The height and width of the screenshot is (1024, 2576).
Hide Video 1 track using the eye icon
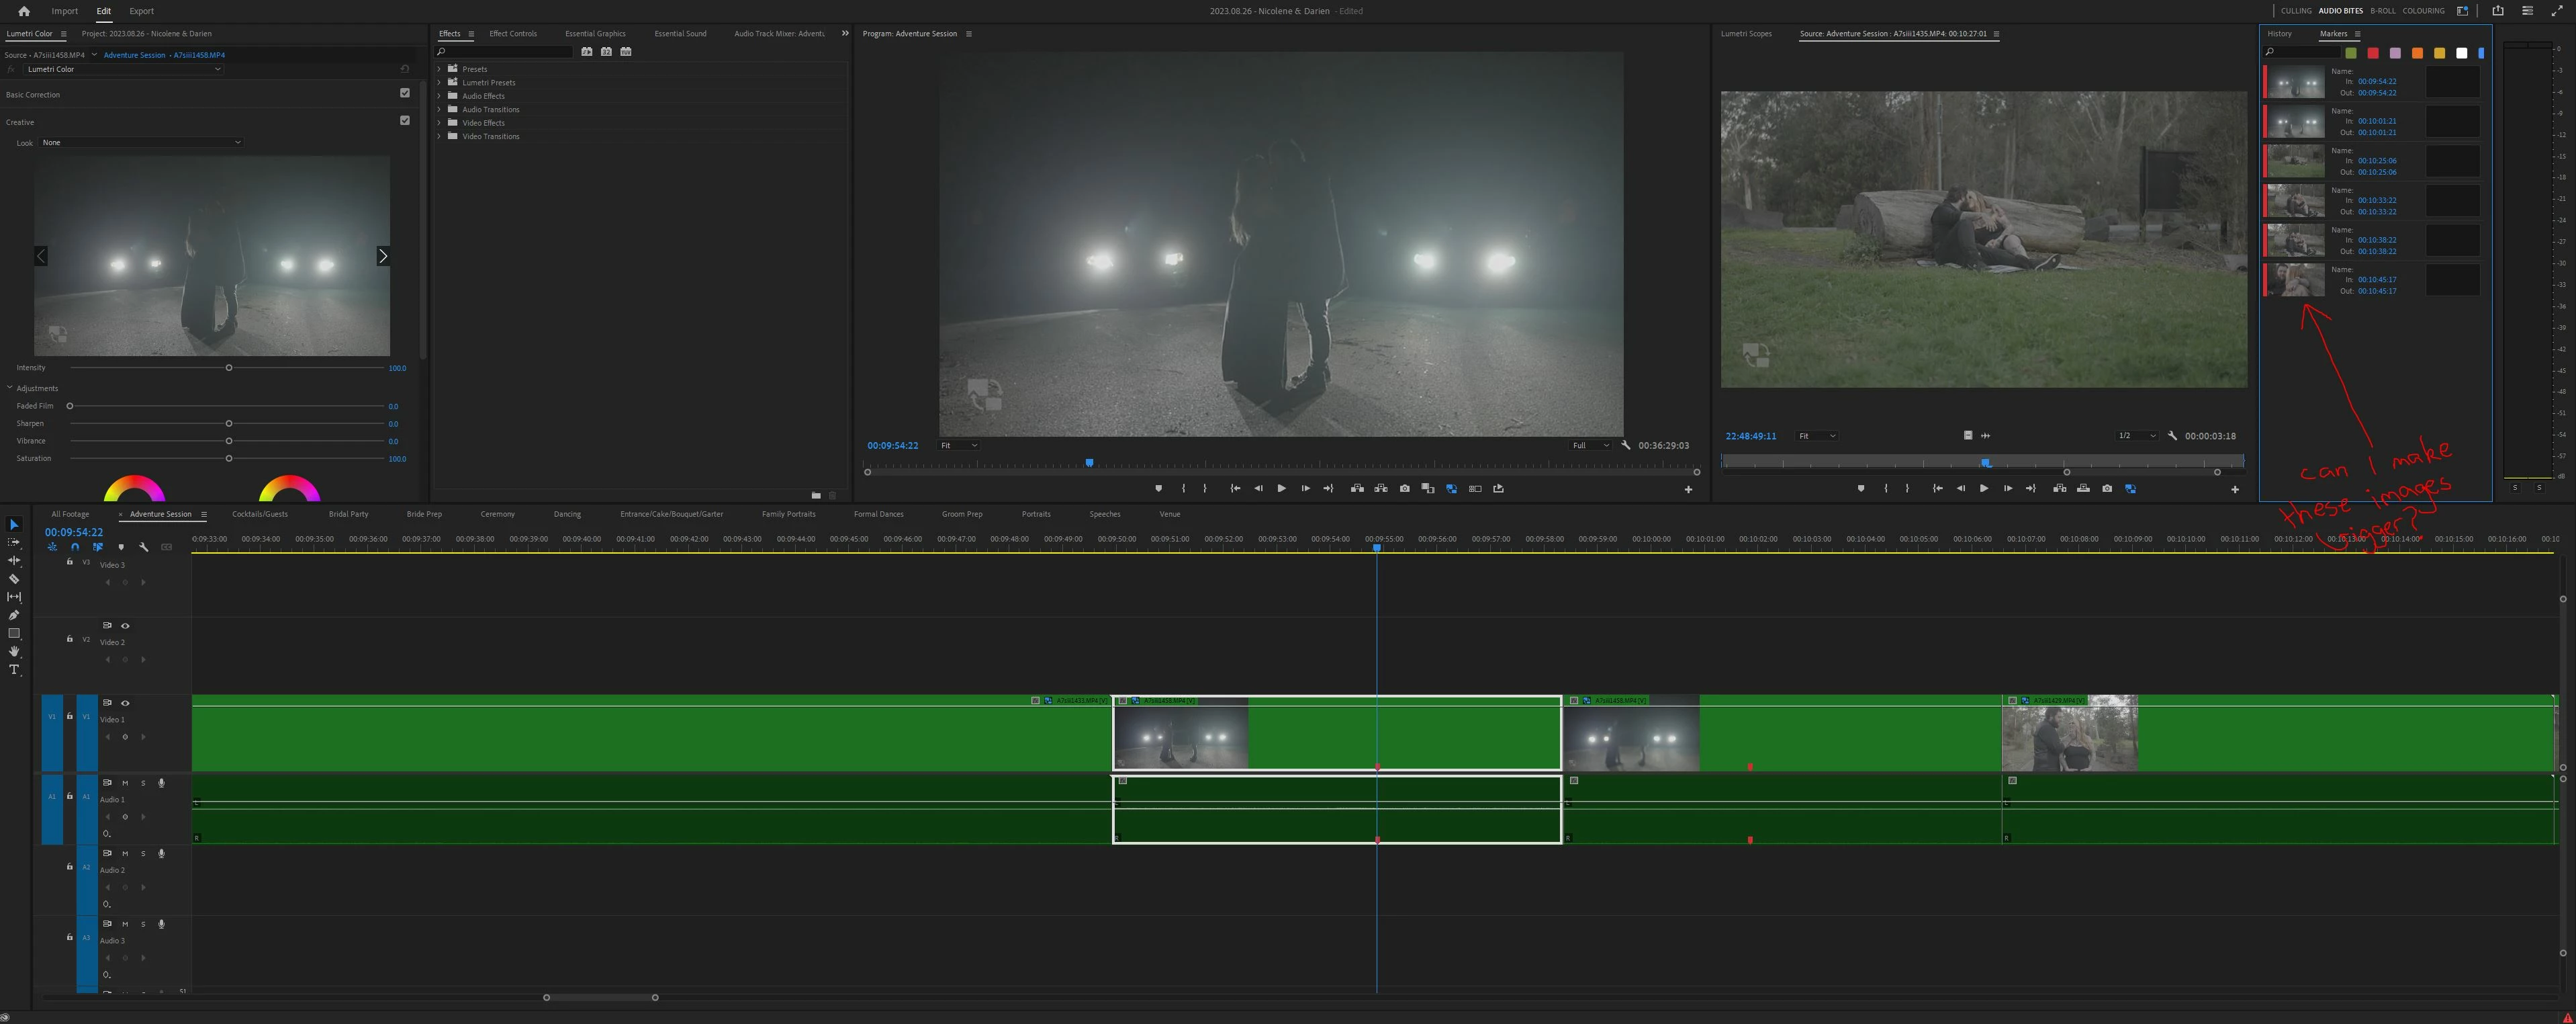click(125, 703)
